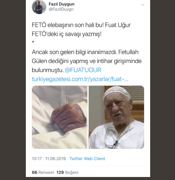
Task: Click the text 'FETÖ'deki iç savaşı yazmış!'
Action: pyautogui.click(x=67, y=34)
